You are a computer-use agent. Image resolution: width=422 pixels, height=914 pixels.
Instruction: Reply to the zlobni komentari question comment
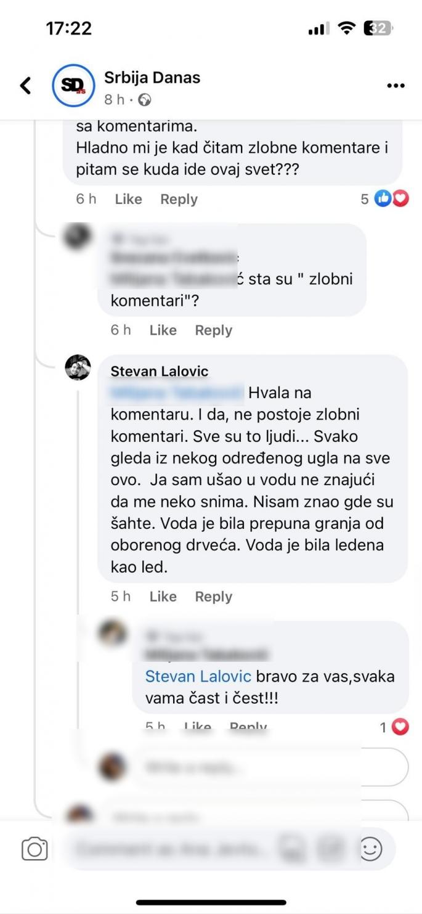(213, 330)
